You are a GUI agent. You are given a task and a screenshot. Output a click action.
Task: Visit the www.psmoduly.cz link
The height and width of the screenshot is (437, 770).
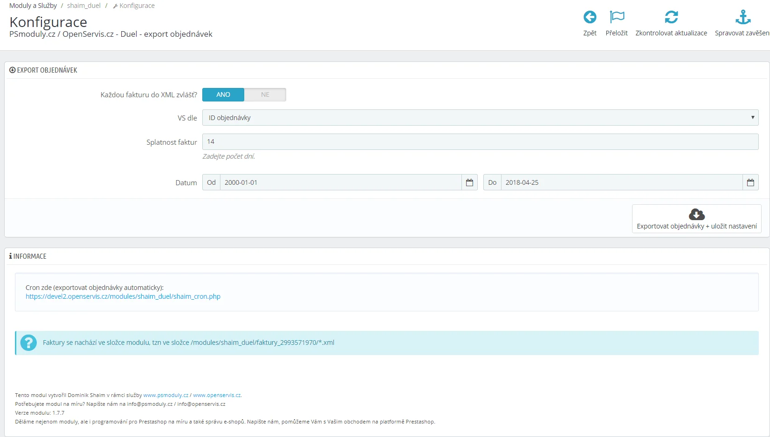166,395
